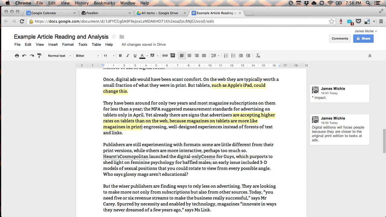The width and height of the screenshot is (386, 217).
Task: Open the View menu in Docs
Action: tap(40, 44)
